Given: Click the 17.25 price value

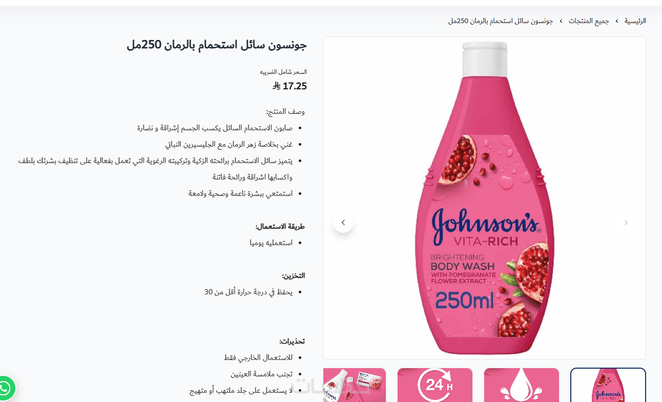Looking at the screenshot, I should pos(295,86).
